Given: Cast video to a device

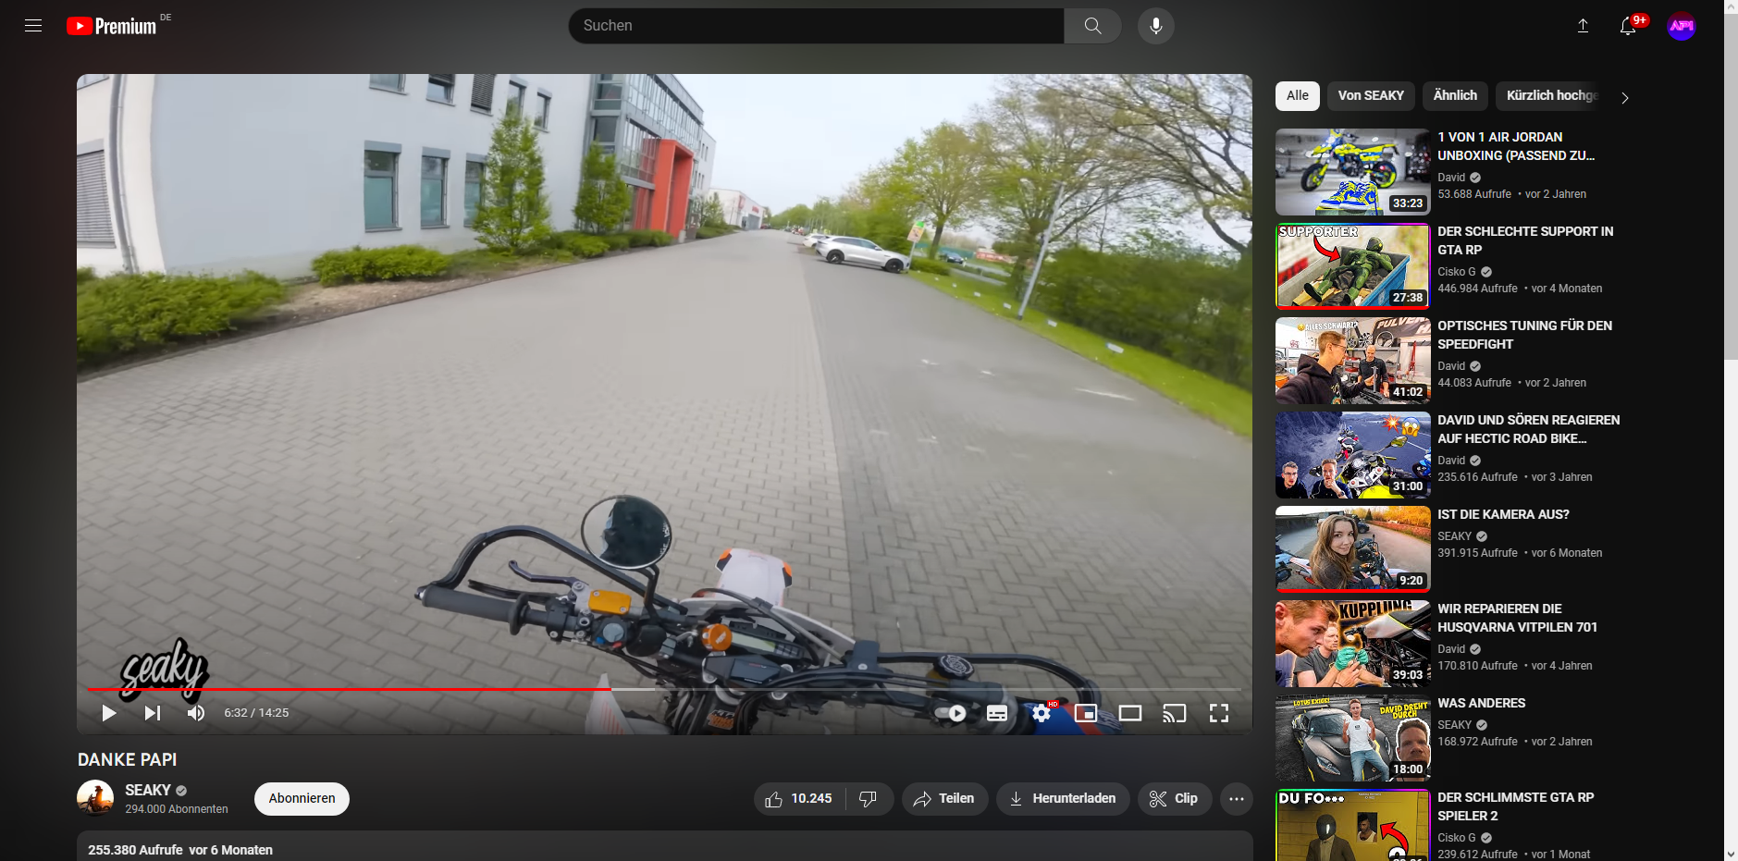Looking at the screenshot, I should tap(1174, 713).
